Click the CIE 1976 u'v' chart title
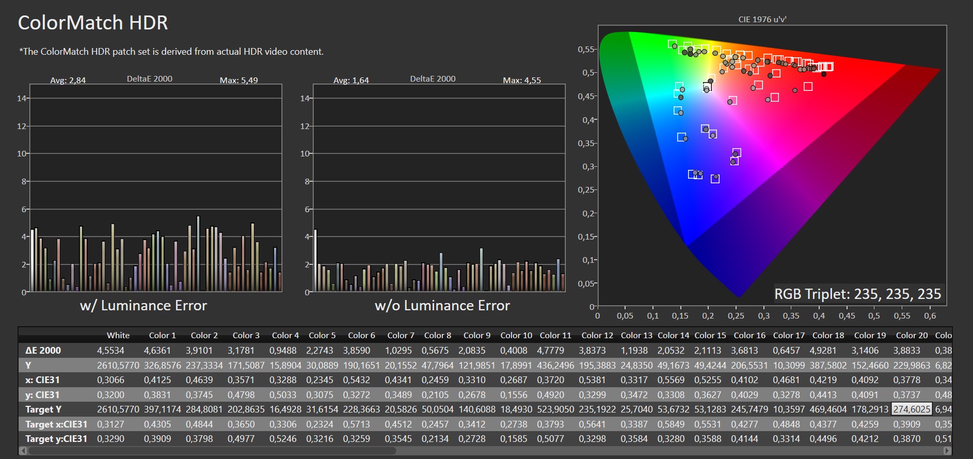Viewport: 973px width, 459px height. [762, 20]
